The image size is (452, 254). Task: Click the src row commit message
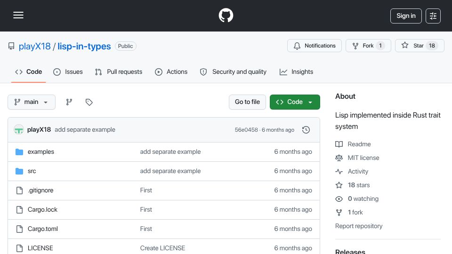click(x=170, y=171)
